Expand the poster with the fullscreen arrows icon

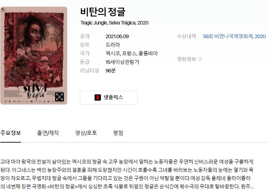coord(59,97)
